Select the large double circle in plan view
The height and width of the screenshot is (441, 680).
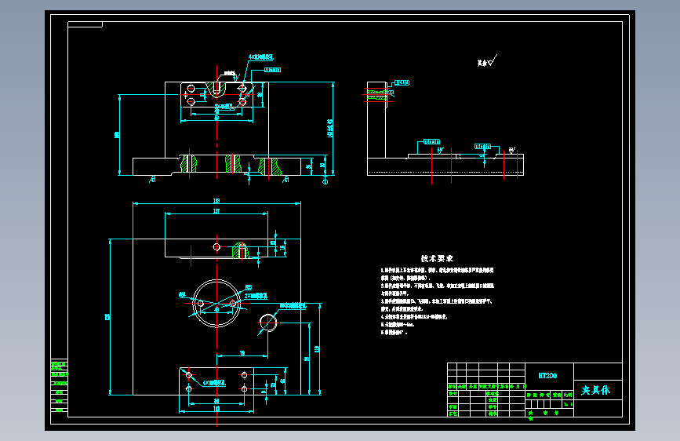pos(216,303)
